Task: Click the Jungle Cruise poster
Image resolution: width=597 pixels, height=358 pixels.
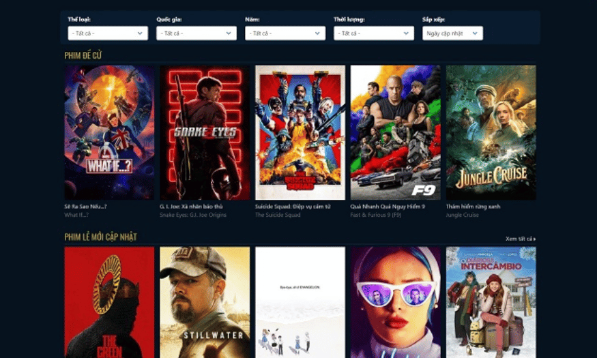Action: tap(491, 132)
